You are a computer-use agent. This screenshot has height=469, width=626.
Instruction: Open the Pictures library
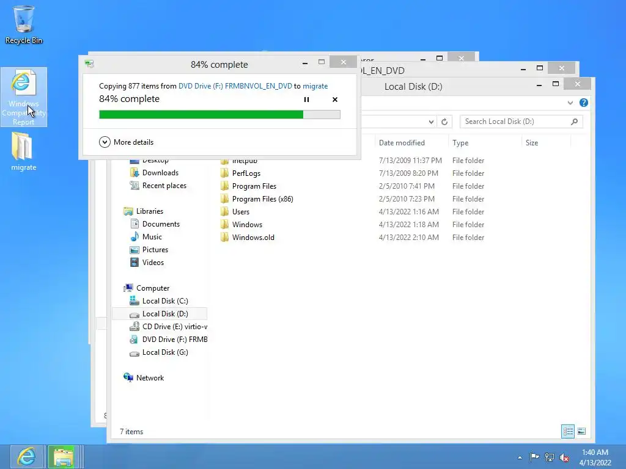(155, 250)
